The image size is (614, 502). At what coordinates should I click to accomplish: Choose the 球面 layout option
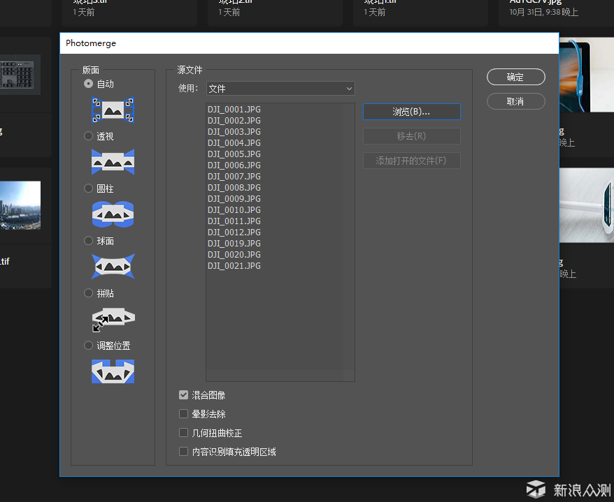(89, 241)
